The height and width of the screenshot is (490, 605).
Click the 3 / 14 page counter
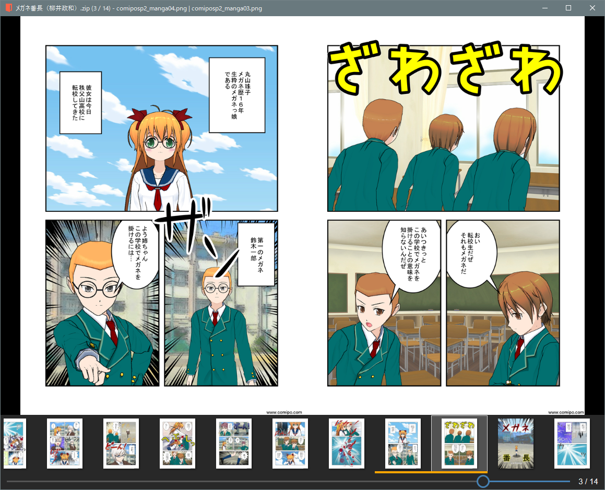[588, 482]
